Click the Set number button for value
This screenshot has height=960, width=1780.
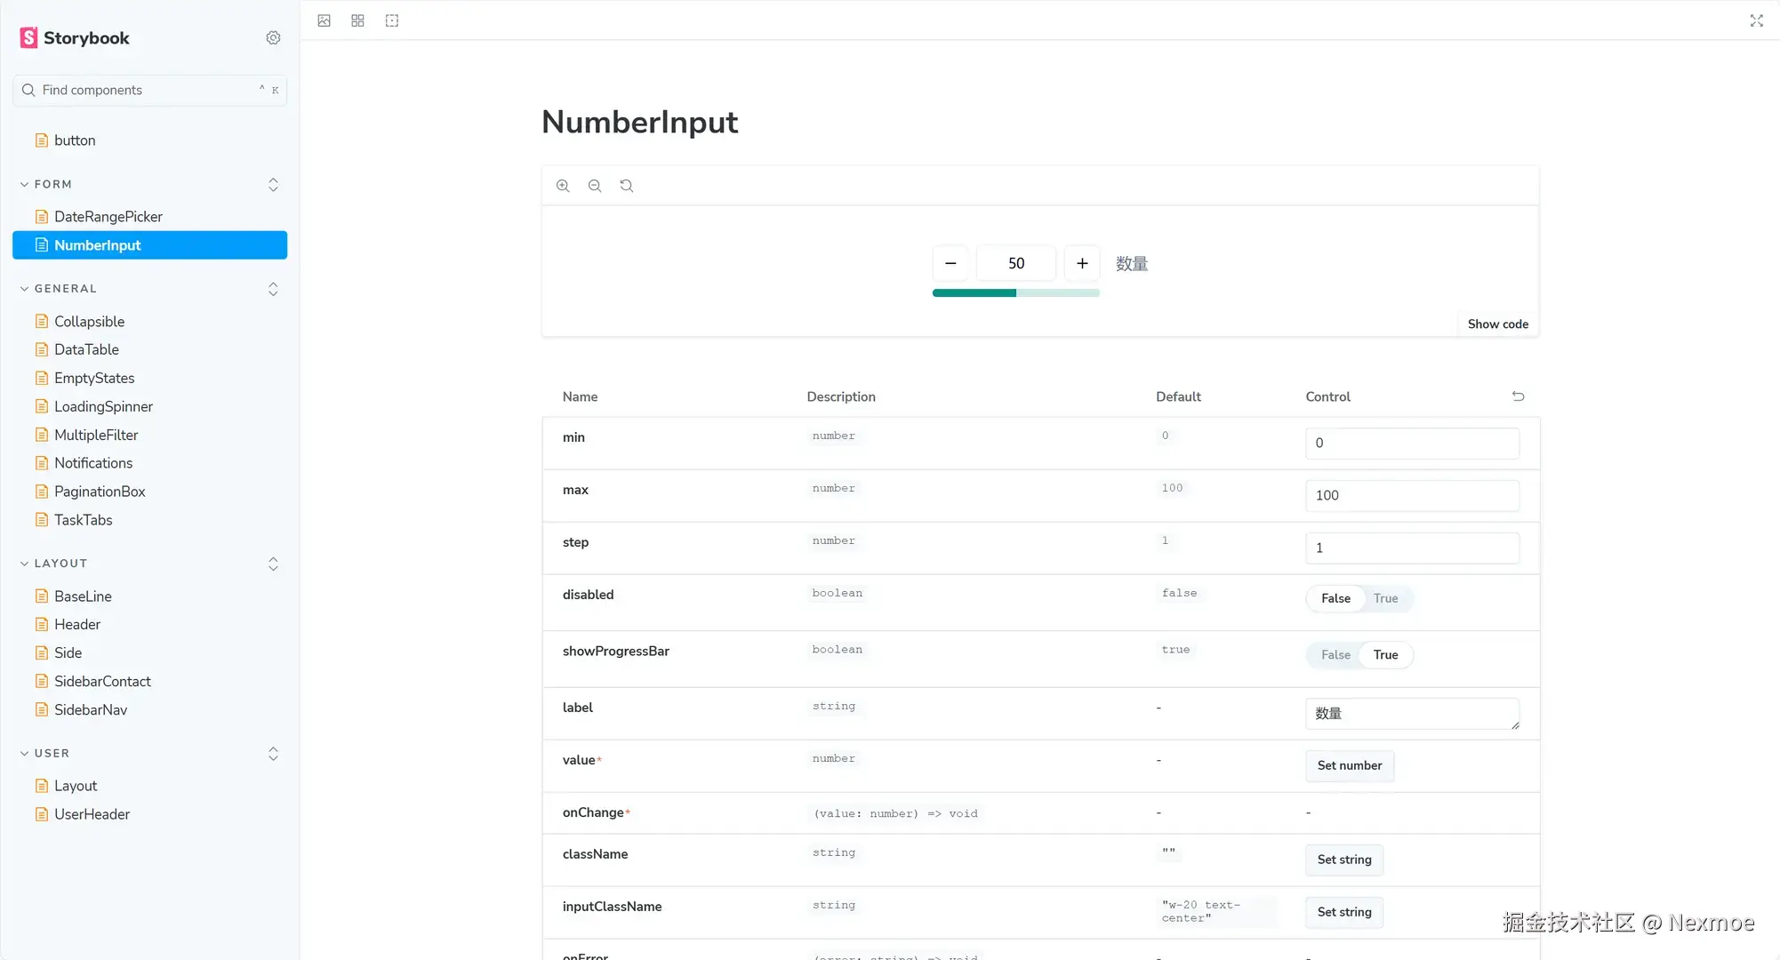click(1349, 765)
